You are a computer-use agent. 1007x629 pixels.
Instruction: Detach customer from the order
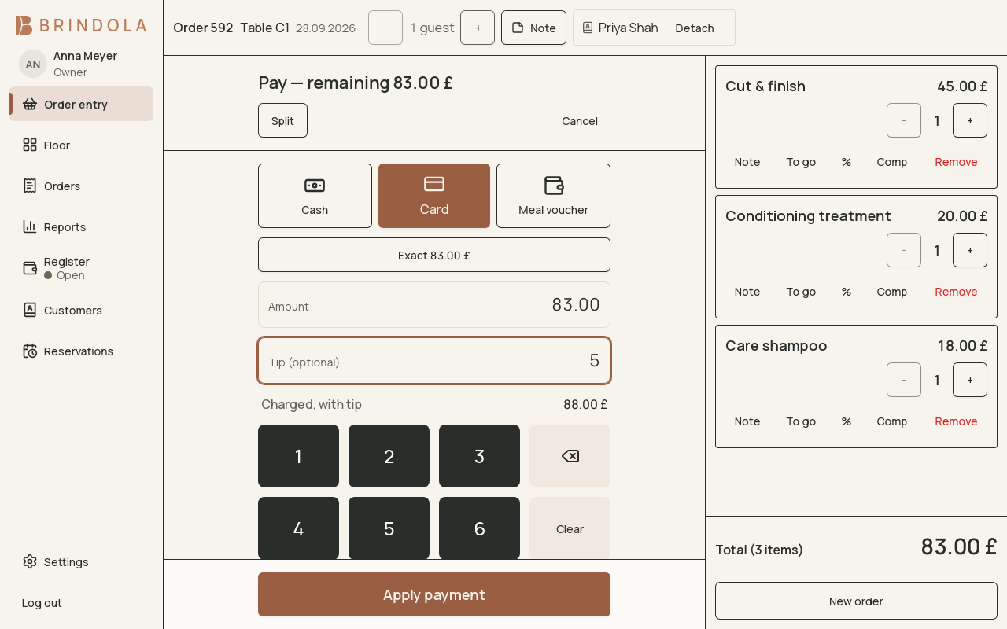[695, 28]
